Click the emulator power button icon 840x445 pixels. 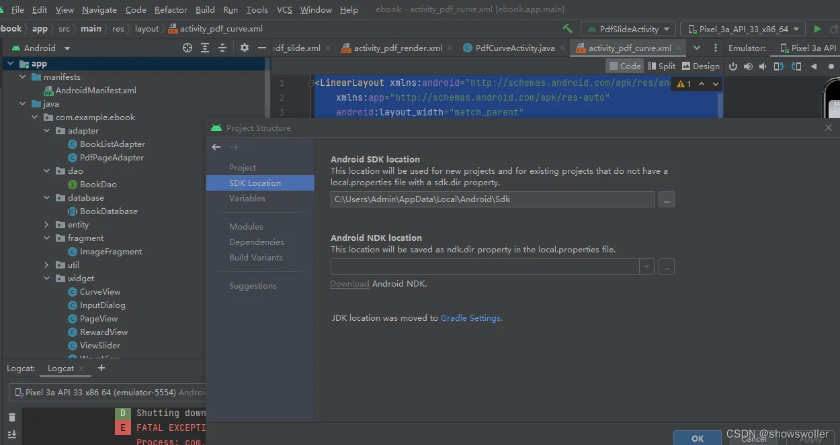tap(733, 66)
